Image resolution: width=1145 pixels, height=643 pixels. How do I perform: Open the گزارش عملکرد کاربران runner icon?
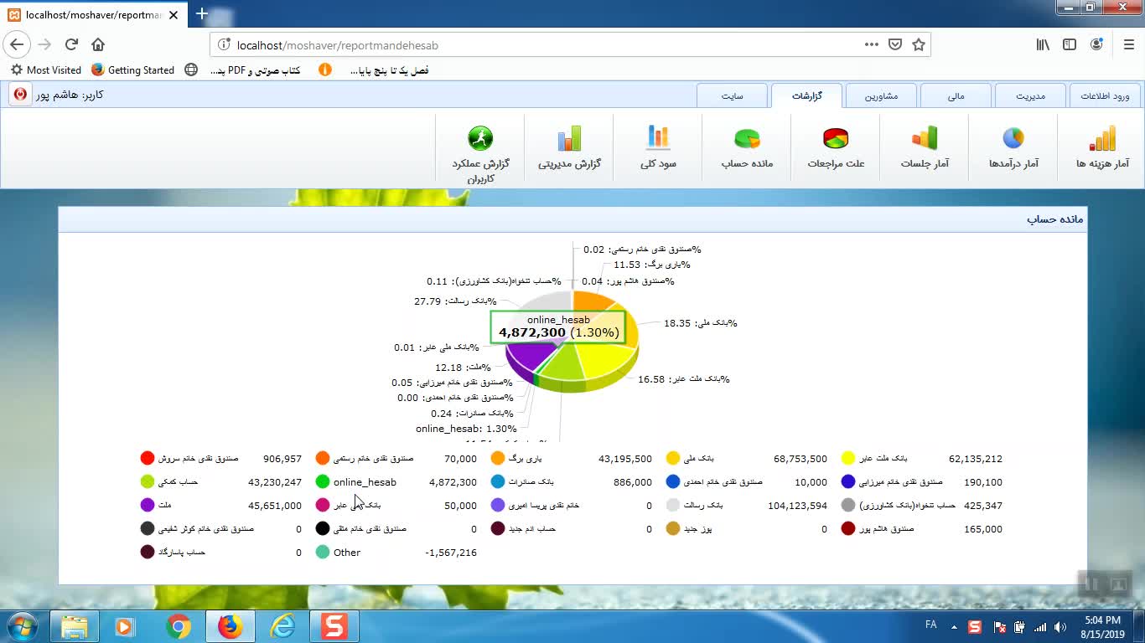480,139
